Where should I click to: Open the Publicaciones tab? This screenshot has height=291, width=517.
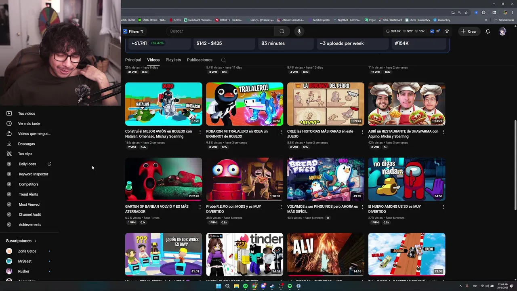point(200,60)
